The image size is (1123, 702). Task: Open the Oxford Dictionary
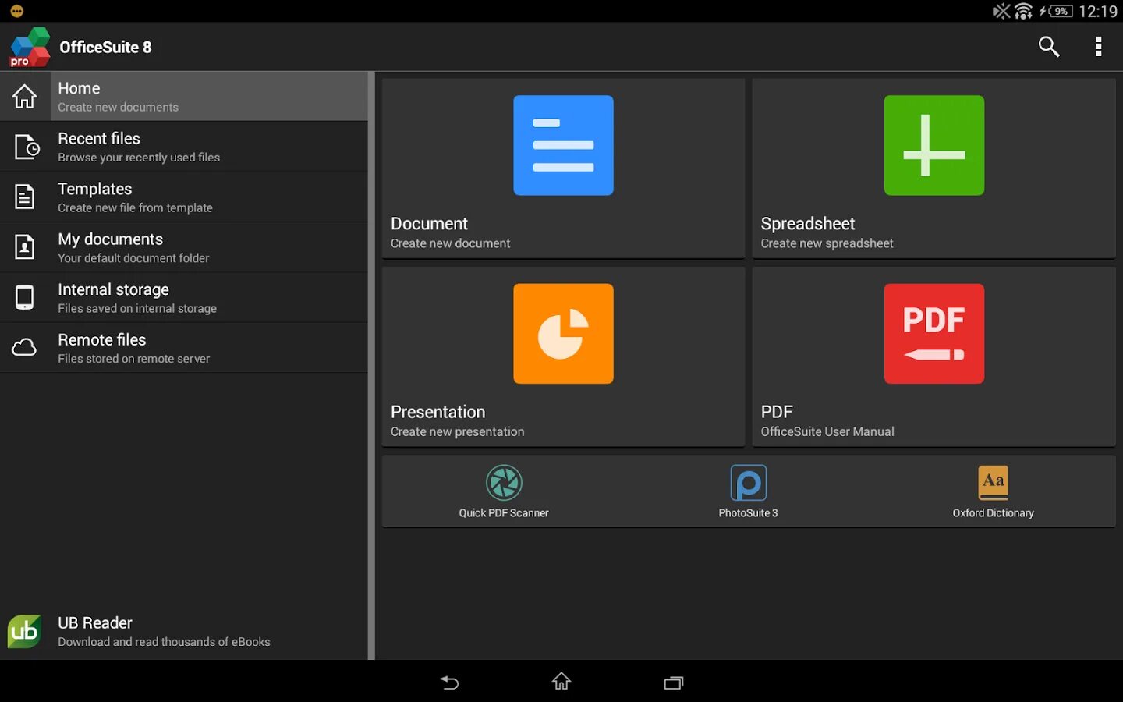coord(992,490)
